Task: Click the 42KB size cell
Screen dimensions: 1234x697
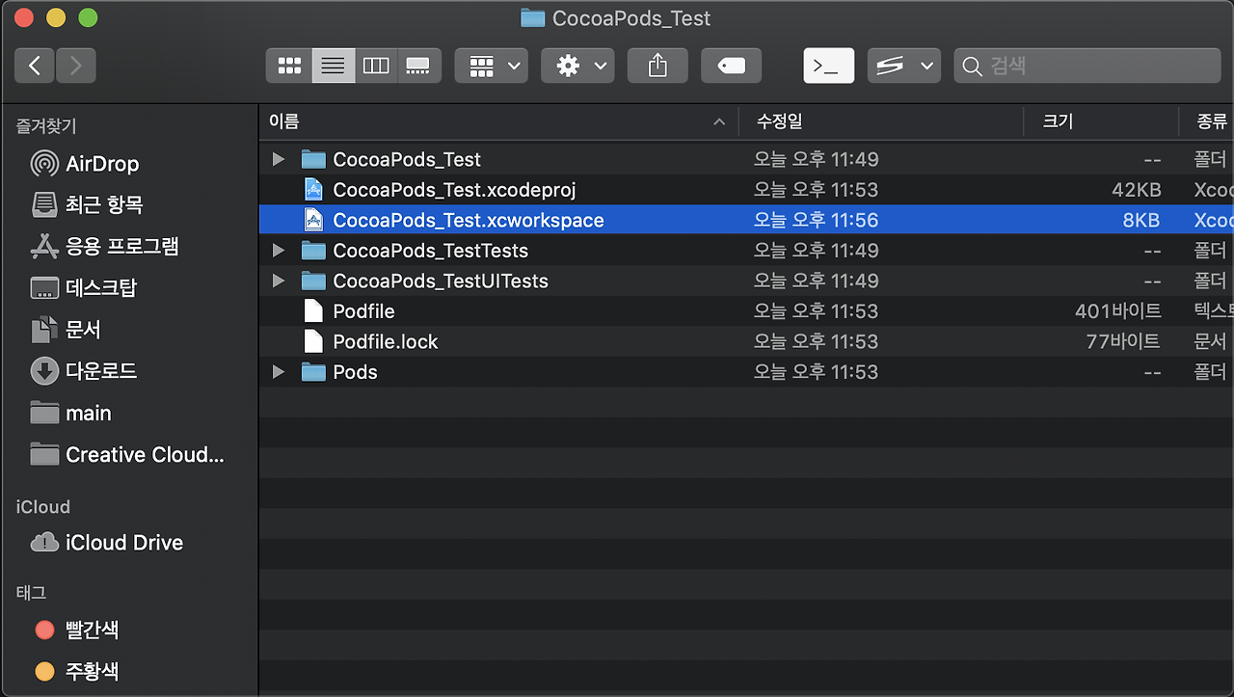Action: pos(1136,190)
